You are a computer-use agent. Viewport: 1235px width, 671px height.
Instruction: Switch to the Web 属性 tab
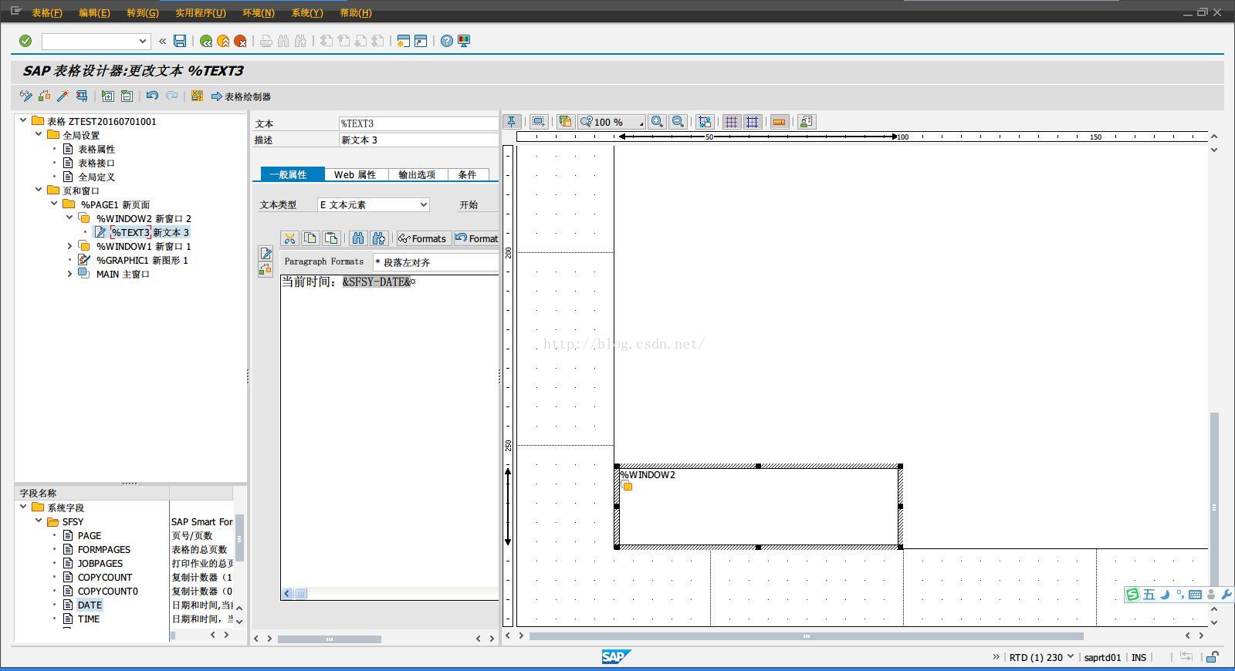tap(355, 174)
